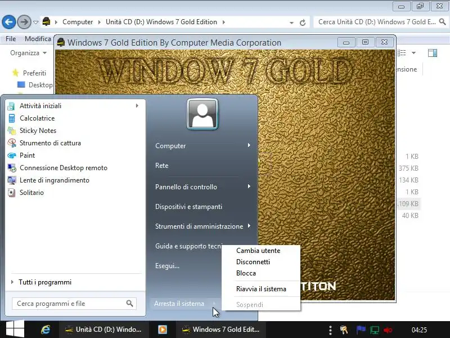Screen dimensions: 450x338
Task: Change Explorer view layout icon
Action: [402, 53]
